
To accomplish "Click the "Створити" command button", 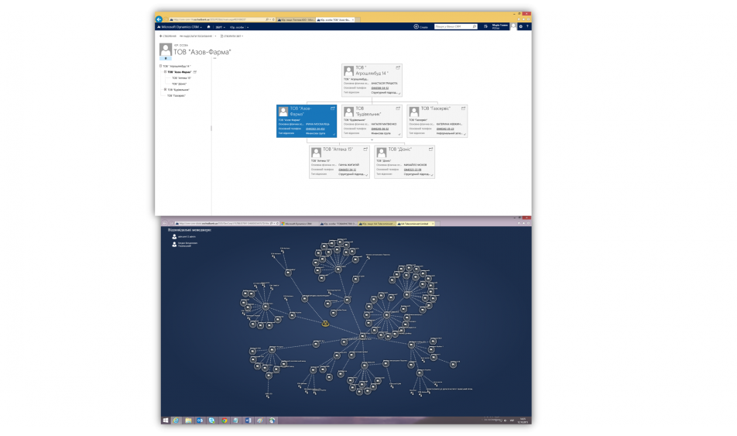I will click(167, 36).
